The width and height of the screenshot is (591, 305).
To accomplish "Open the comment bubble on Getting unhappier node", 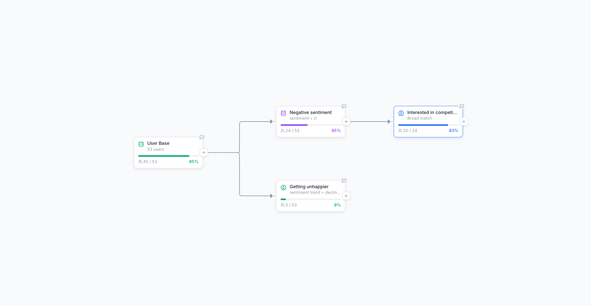I will point(344,180).
